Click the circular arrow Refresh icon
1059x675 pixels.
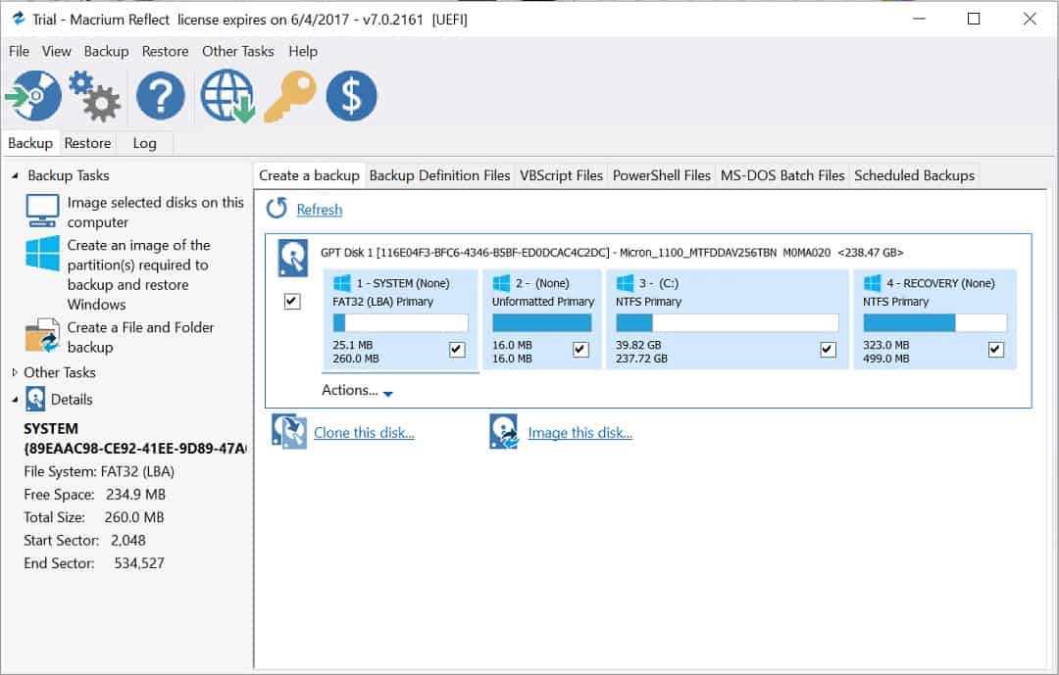click(277, 209)
